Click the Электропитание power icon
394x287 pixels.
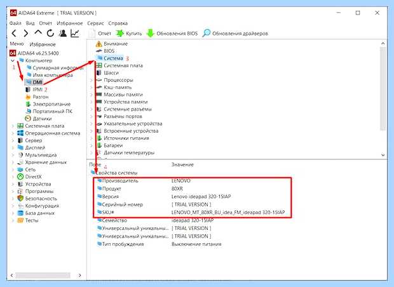point(28,104)
